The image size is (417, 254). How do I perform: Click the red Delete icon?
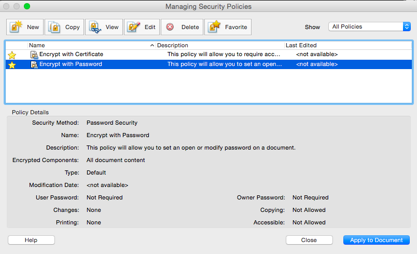tap(170, 27)
